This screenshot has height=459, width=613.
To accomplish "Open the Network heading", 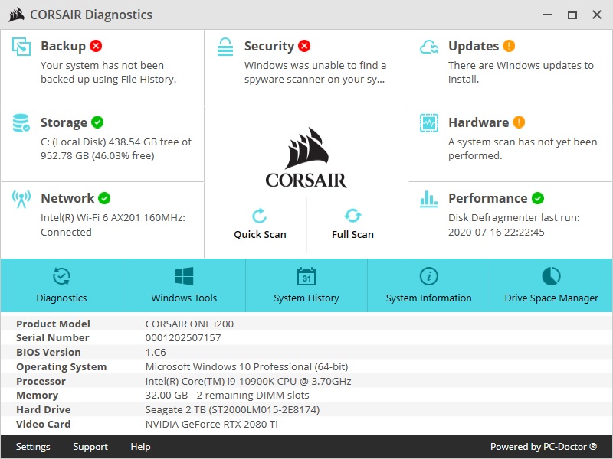I will pyautogui.click(x=67, y=198).
